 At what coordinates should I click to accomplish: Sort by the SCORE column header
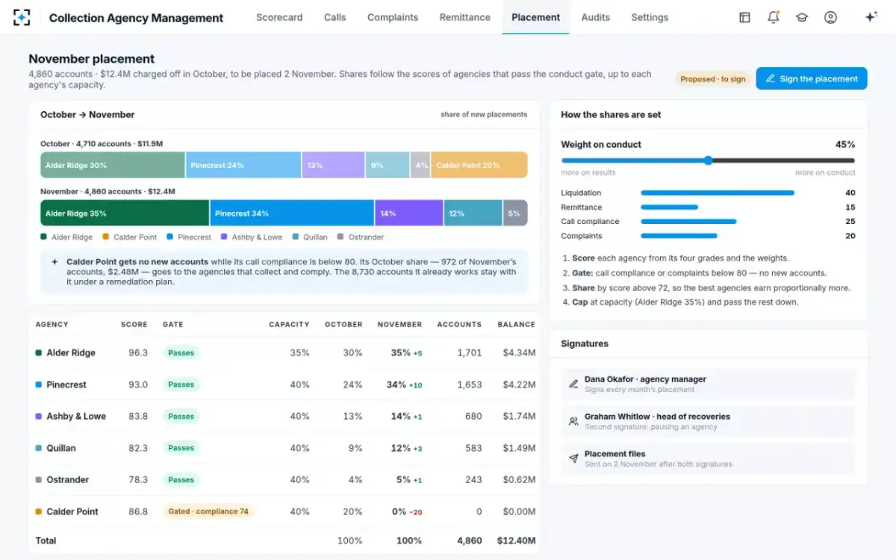point(134,324)
